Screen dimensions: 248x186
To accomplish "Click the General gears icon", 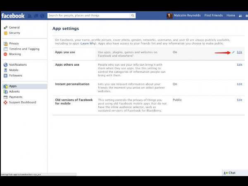I will click(x=5, y=28).
